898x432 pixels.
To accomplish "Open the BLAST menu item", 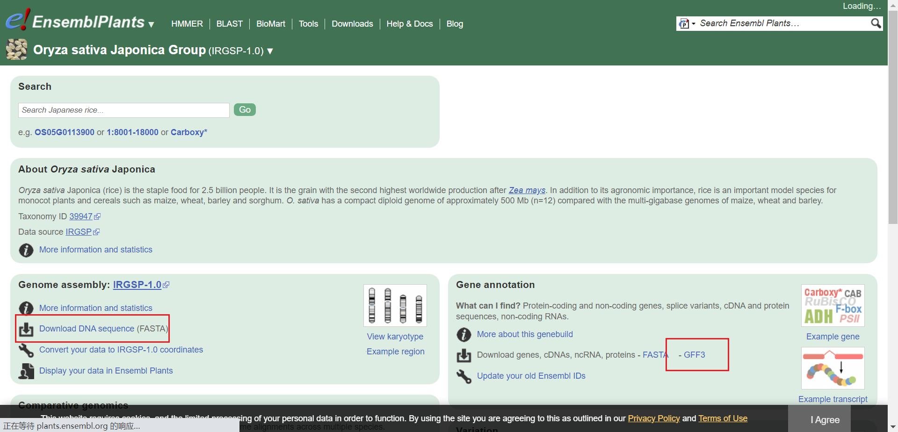I will 230,24.
